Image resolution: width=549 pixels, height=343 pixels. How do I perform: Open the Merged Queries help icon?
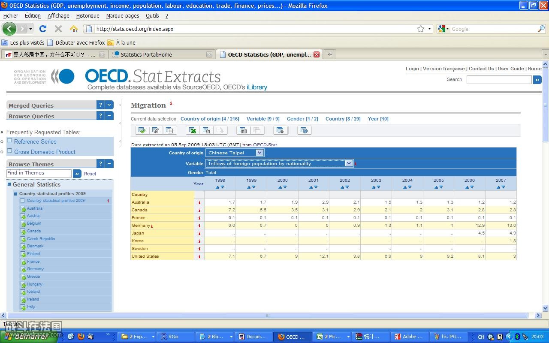100,105
